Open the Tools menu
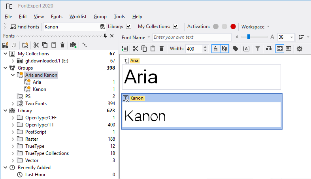Viewport: 311px width, 179px height. tap(119, 17)
